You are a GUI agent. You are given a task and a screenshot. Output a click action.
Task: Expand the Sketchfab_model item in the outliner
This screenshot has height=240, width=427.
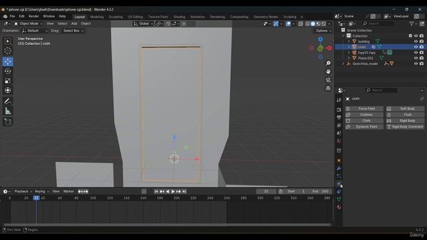pyautogui.click(x=344, y=63)
